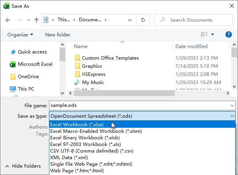
Task: Select the Graphics folder
Action: (x=92, y=66)
